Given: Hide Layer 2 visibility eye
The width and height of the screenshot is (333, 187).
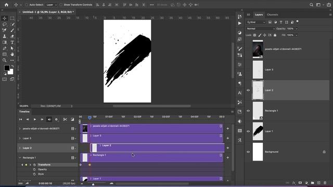Looking at the screenshot, I should (x=248, y=90).
